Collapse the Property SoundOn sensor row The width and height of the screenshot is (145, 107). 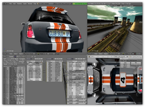point(28,66)
